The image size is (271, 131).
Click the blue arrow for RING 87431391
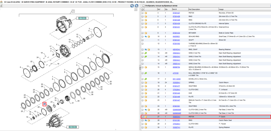[x=146, y=120]
